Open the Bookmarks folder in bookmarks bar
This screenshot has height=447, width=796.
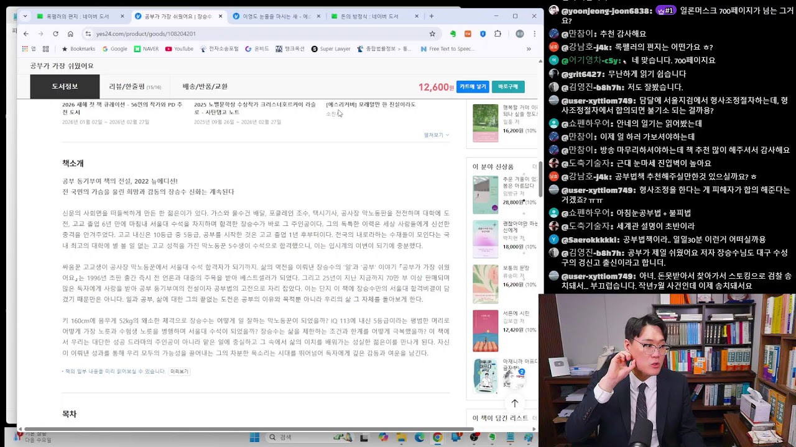click(78, 49)
